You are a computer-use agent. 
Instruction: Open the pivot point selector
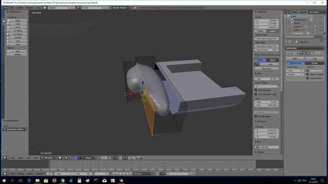click(67, 158)
